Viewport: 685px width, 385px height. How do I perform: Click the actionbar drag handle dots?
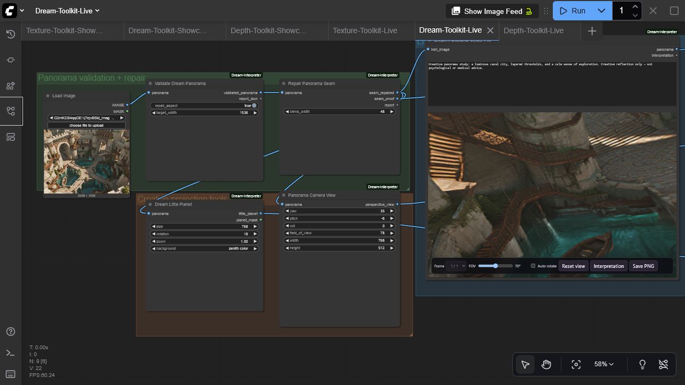546,11
